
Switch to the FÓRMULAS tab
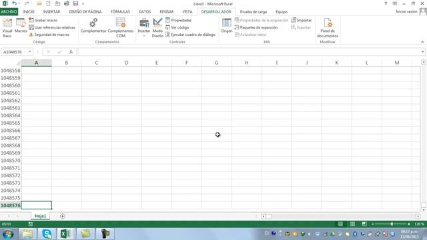[120, 12]
